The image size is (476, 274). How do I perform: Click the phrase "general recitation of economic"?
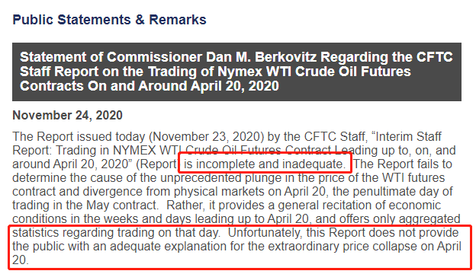359,205
